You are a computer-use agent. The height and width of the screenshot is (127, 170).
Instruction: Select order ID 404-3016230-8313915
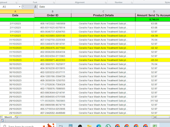click(x=52, y=68)
